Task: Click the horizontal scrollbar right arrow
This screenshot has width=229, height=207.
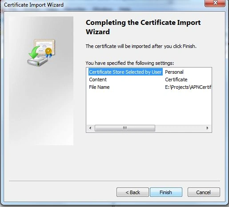Action: point(207,128)
